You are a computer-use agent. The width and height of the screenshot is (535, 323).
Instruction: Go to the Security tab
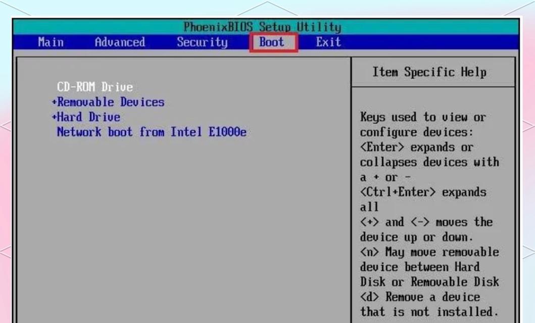(202, 42)
